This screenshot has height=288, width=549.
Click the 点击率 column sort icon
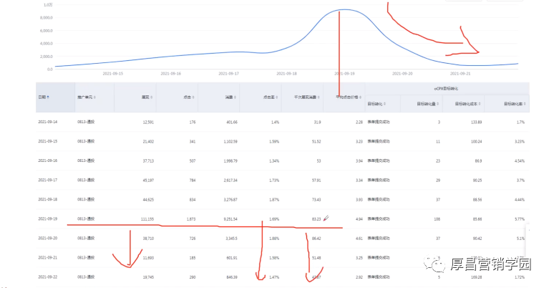point(277,97)
